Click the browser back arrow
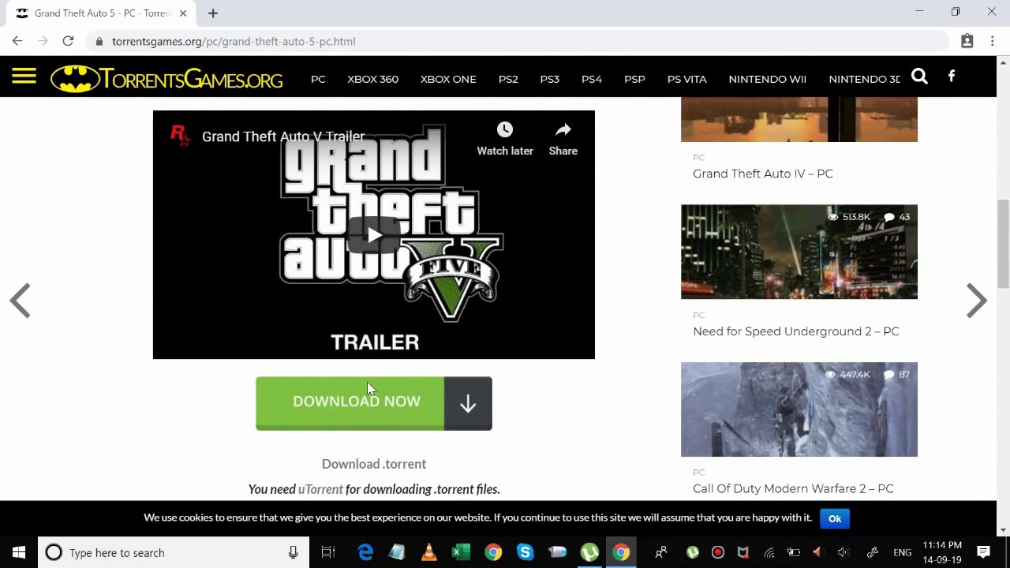 point(17,41)
